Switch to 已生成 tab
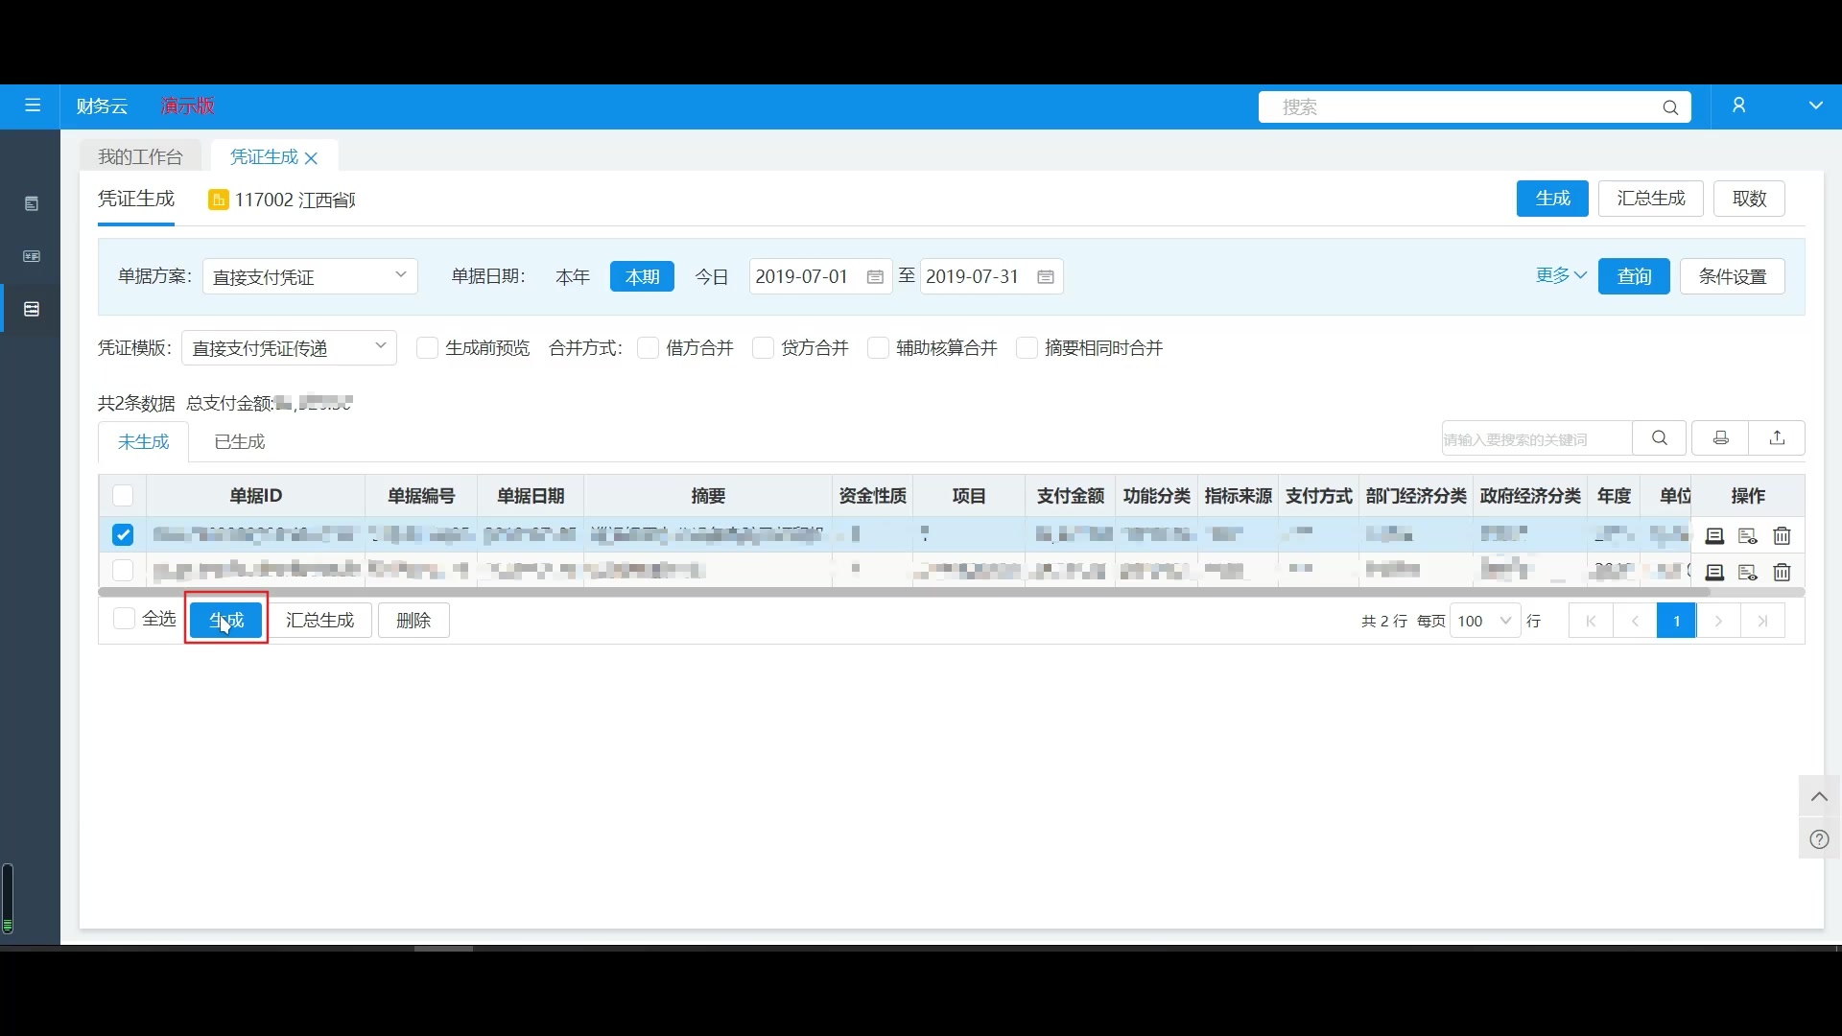The image size is (1842, 1036). point(240,441)
